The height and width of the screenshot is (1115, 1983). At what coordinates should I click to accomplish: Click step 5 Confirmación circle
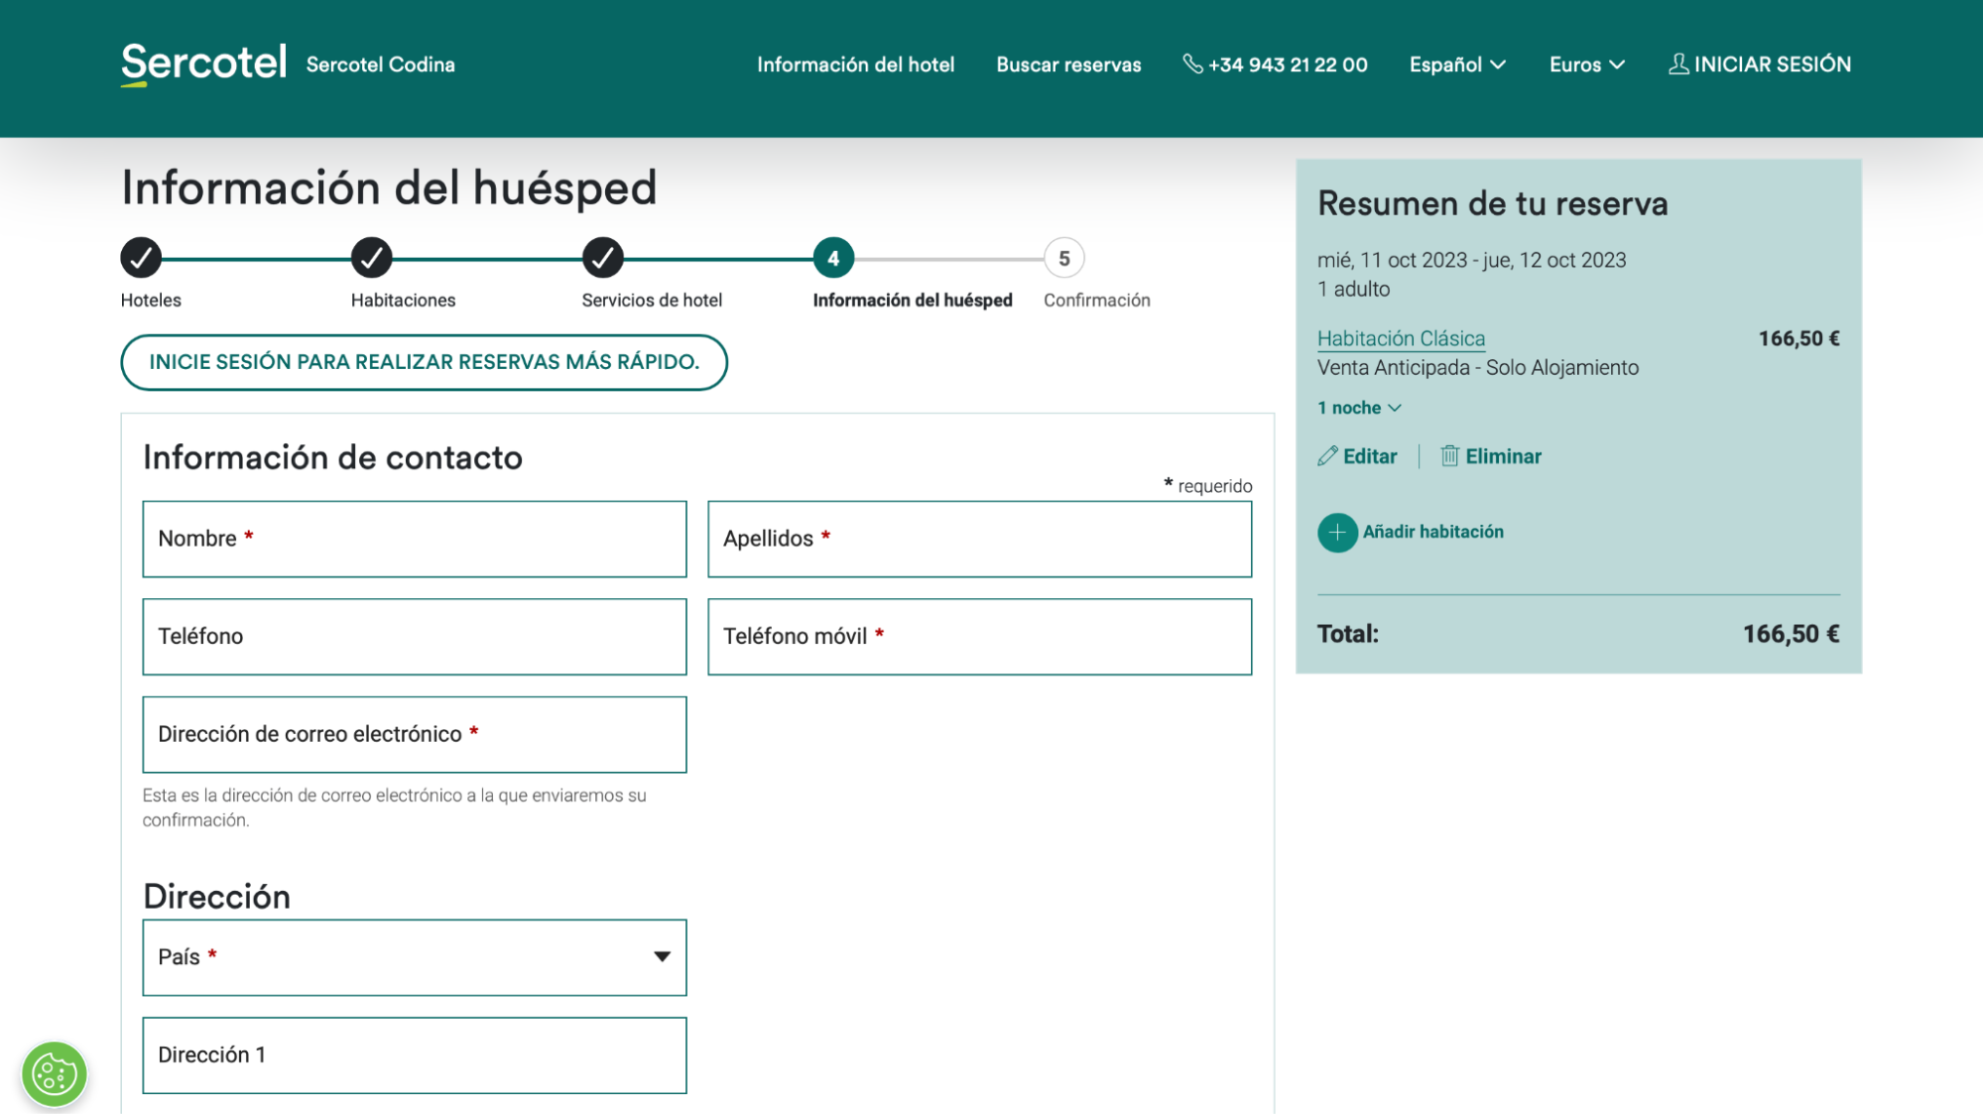[x=1064, y=258]
